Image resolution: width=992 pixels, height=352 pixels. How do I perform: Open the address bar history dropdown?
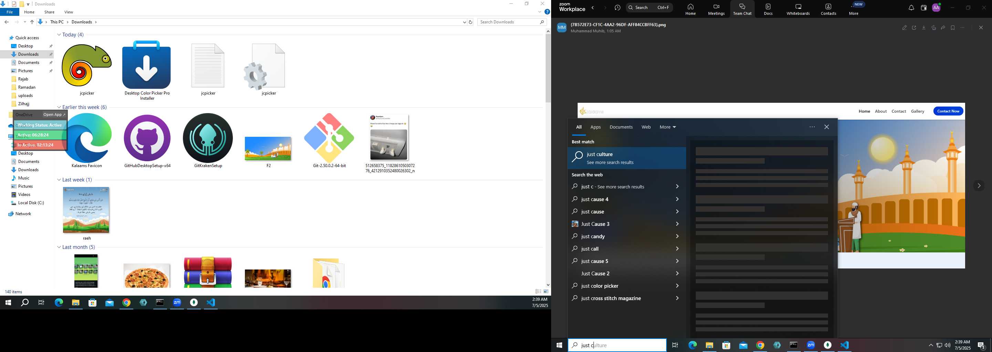coord(464,22)
